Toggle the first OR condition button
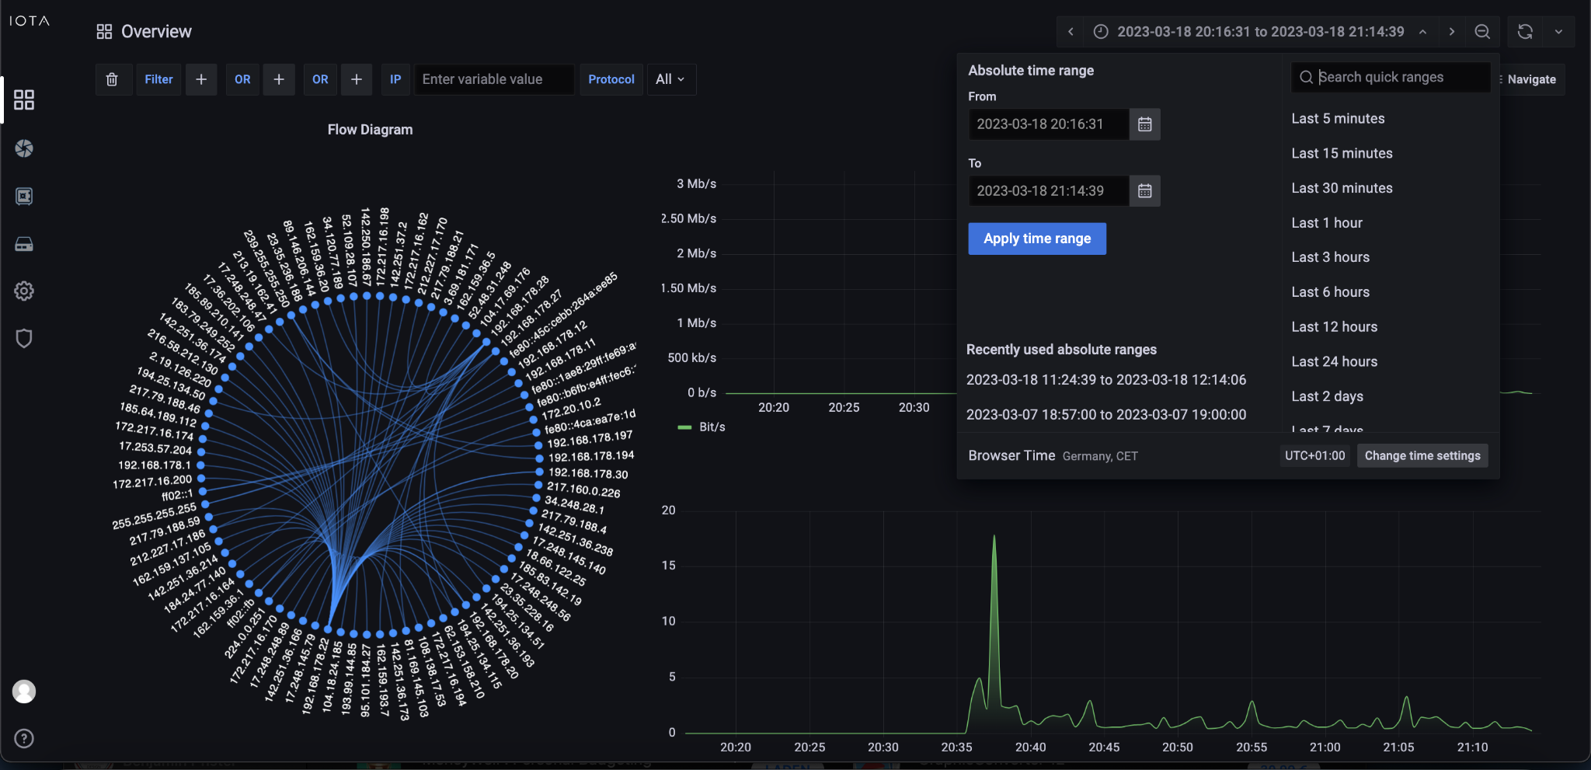The width and height of the screenshot is (1591, 770). pos(242,78)
